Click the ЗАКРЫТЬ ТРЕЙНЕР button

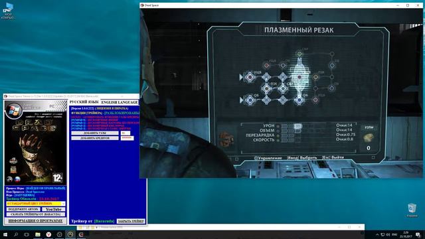131,221
